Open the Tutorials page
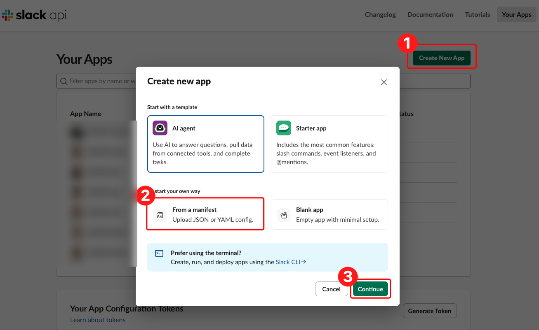Screen dimensions: 539x330 pos(478,14)
